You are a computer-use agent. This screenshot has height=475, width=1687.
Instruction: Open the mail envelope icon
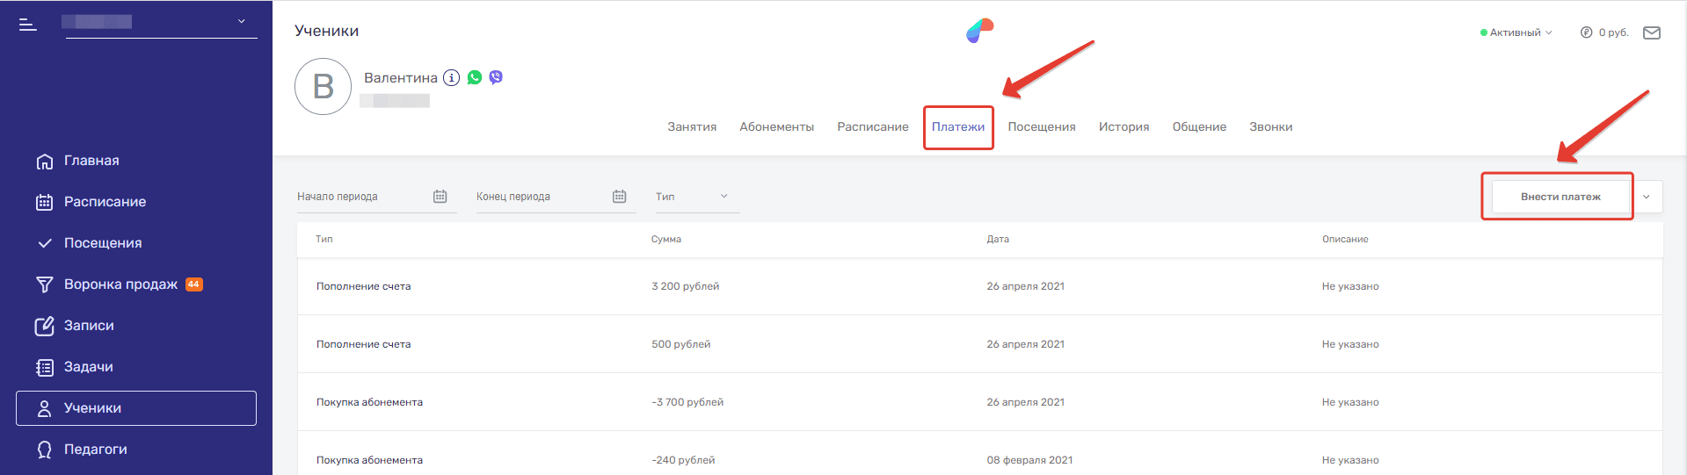coord(1651,32)
